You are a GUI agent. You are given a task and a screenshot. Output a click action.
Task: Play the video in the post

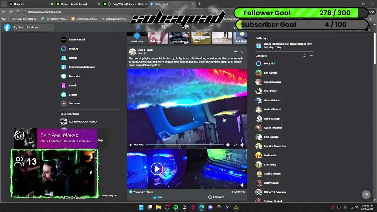pyautogui.click(x=130, y=145)
